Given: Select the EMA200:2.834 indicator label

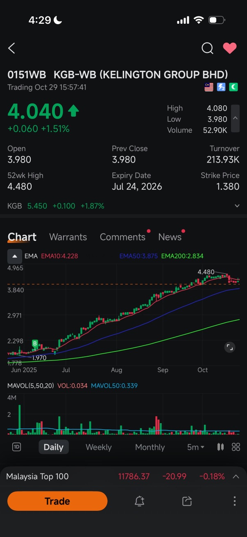Looking at the screenshot, I should (182, 256).
